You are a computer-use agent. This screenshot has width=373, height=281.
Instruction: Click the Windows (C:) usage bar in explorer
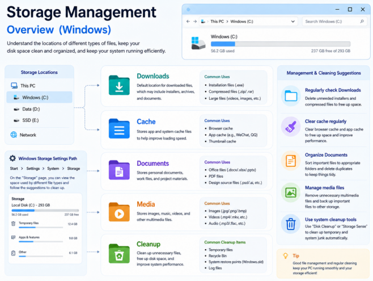point(281,44)
